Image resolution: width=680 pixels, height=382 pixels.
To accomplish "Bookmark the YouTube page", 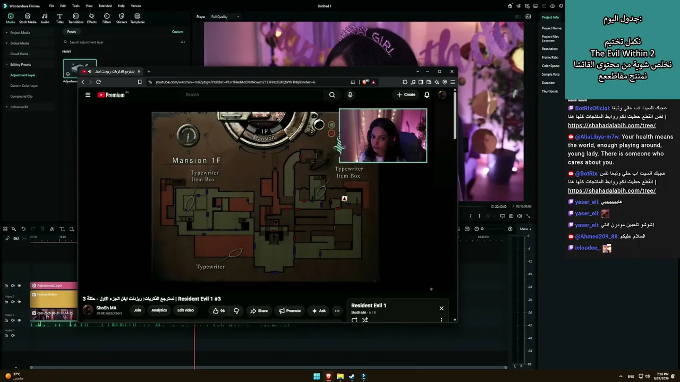I will point(140,82).
